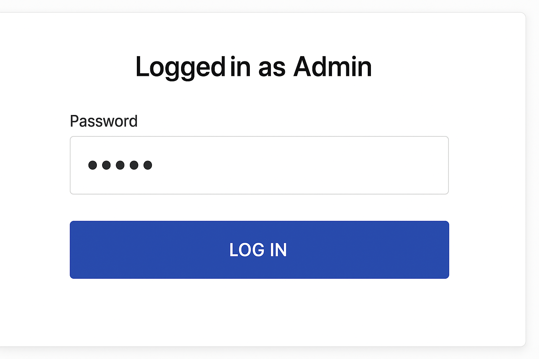Click the words "in as" in the heading

tap(258, 67)
